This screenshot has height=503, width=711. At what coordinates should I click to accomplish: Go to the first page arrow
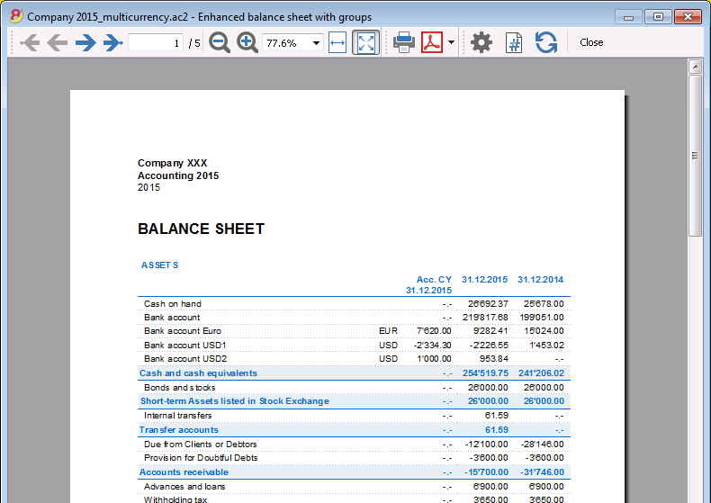(x=30, y=42)
